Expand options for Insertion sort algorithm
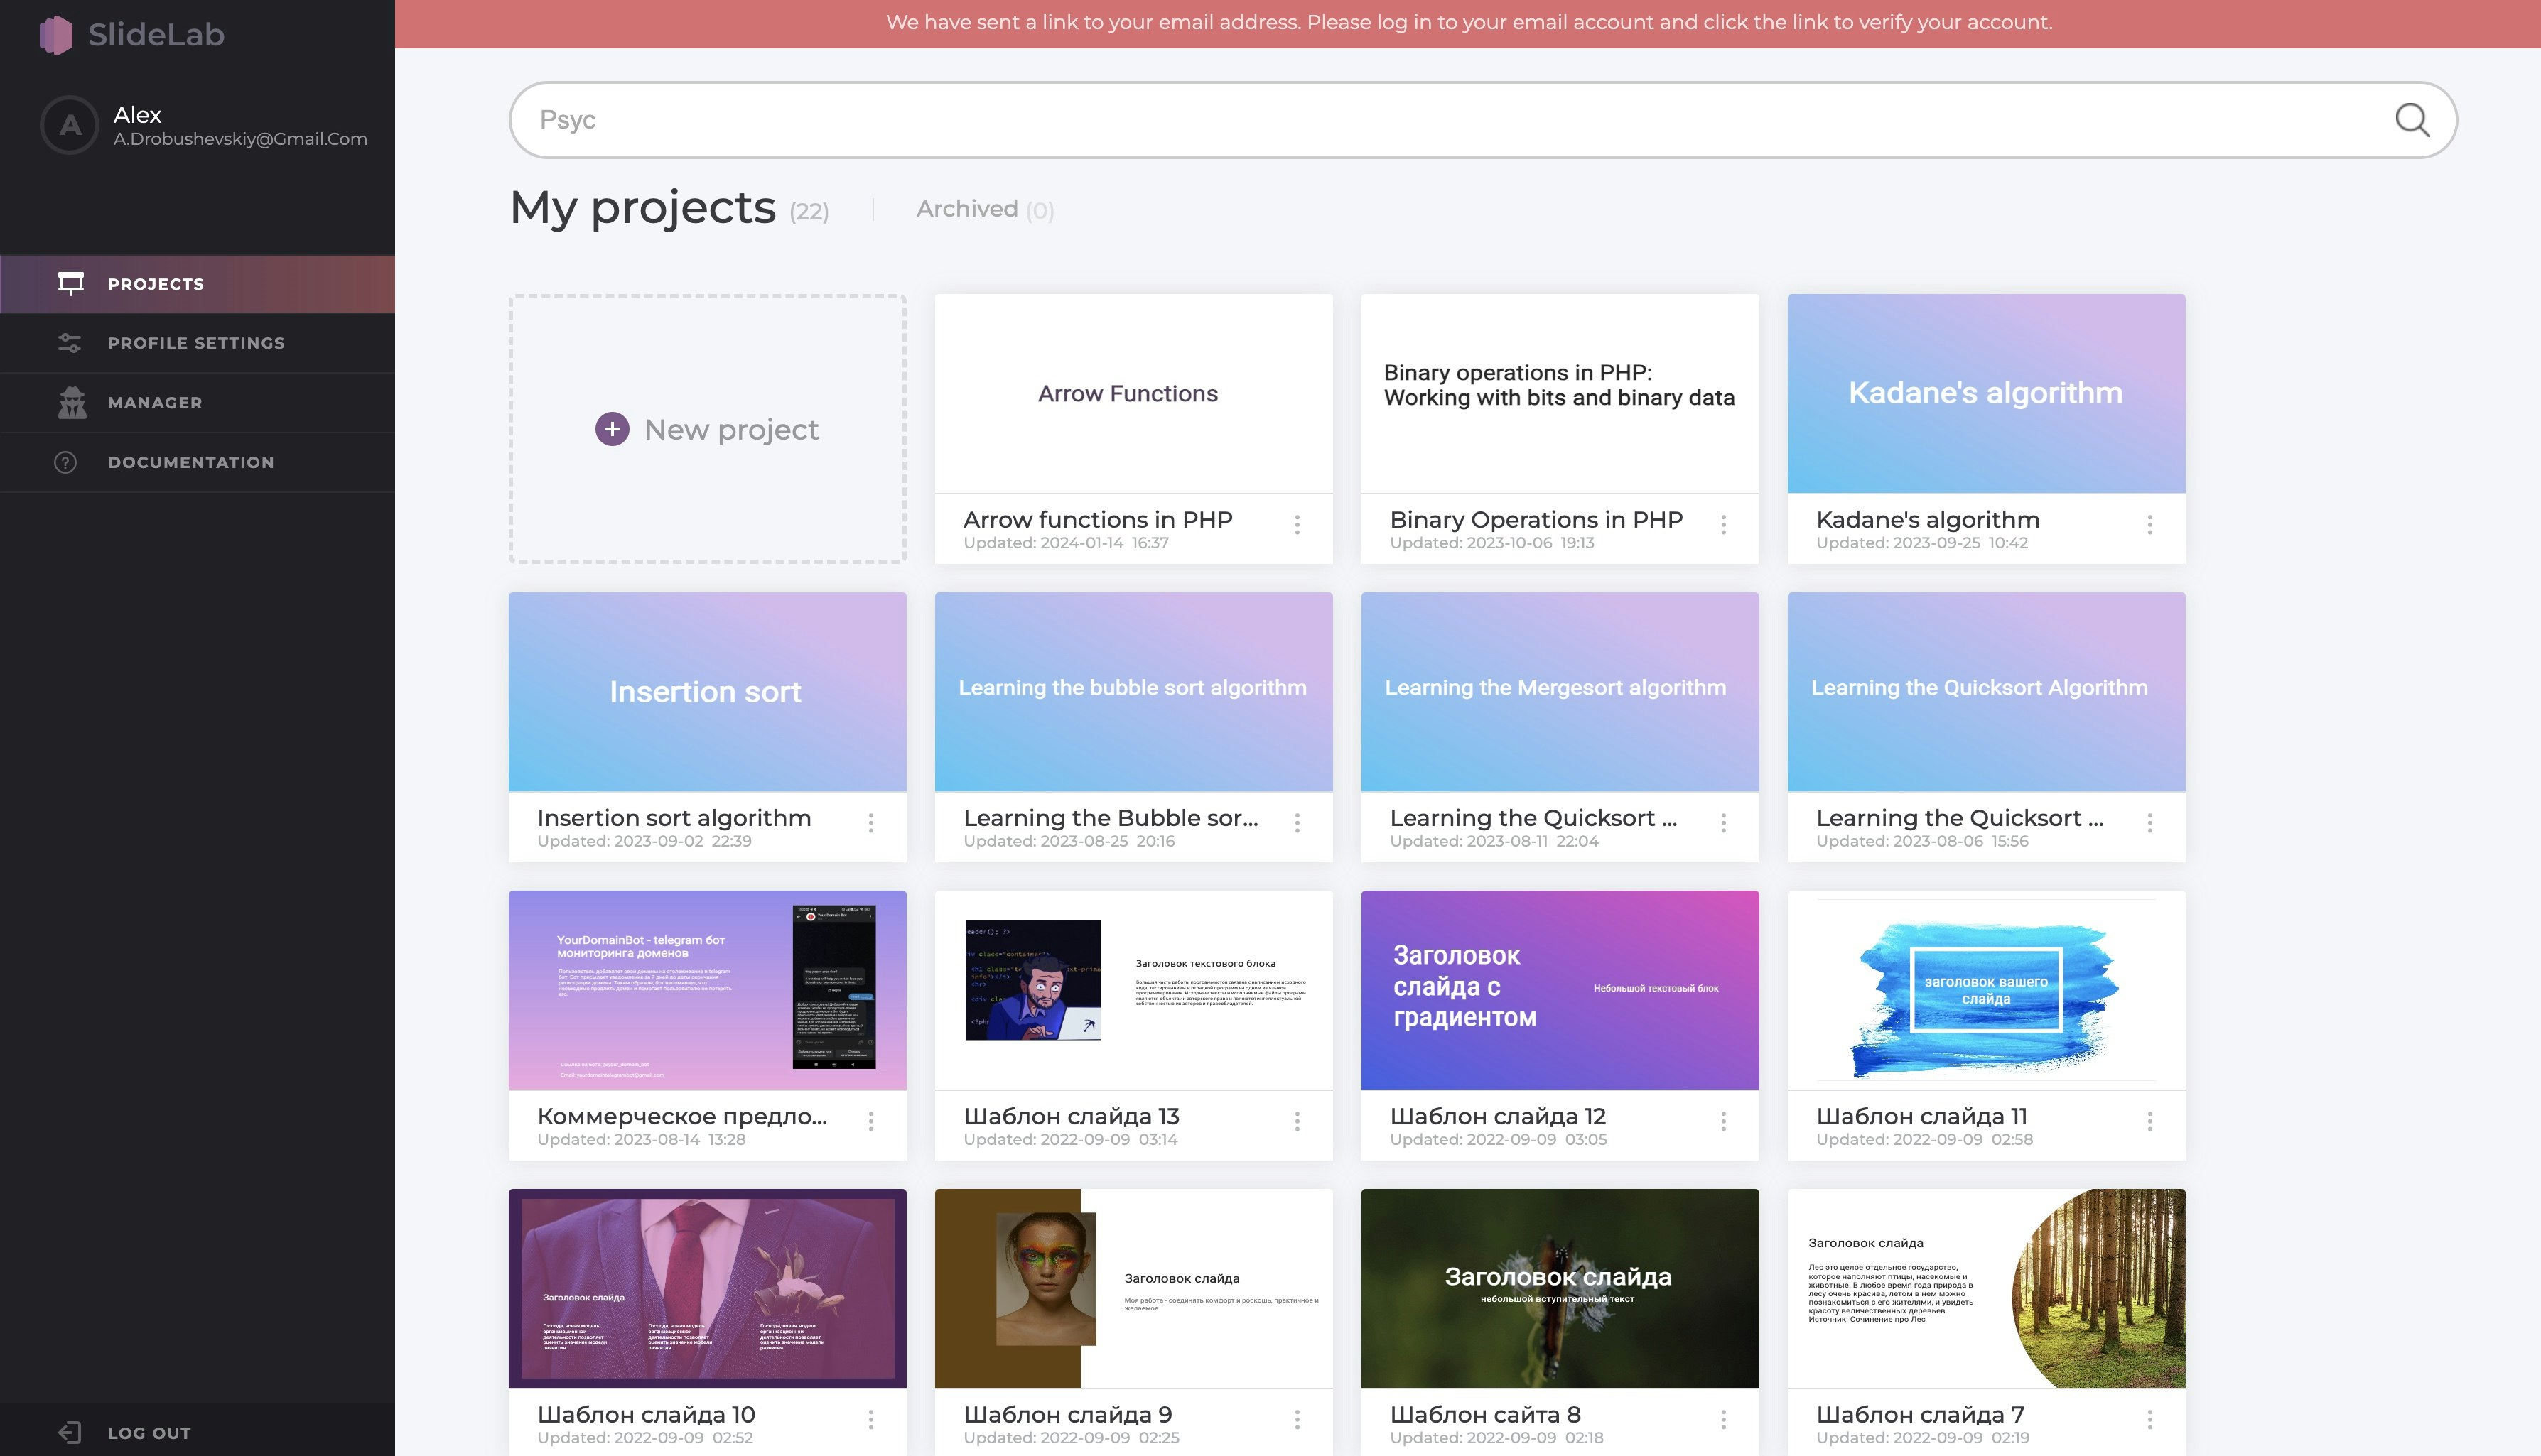 870,823
